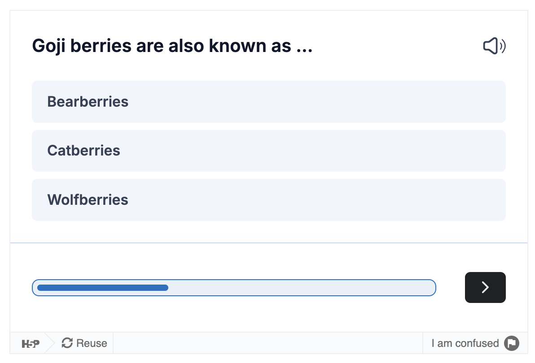Click the white chevron in the black button
The image size is (535, 363).
tap(485, 287)
